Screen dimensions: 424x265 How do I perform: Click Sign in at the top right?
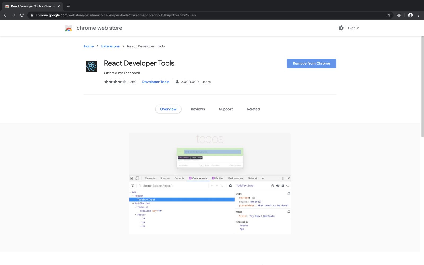click(x=354, y=28)
